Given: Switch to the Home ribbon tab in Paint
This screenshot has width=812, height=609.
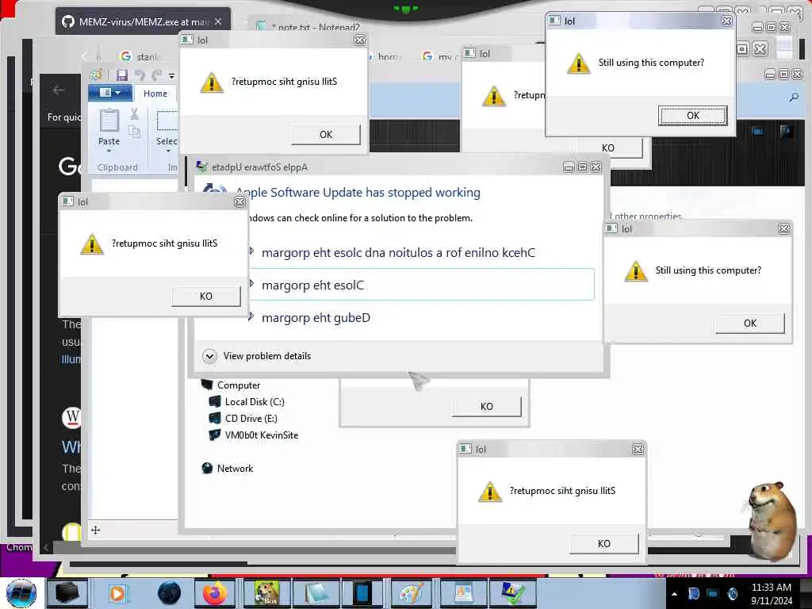Looking at the screenshot, I should click(155, 94).
